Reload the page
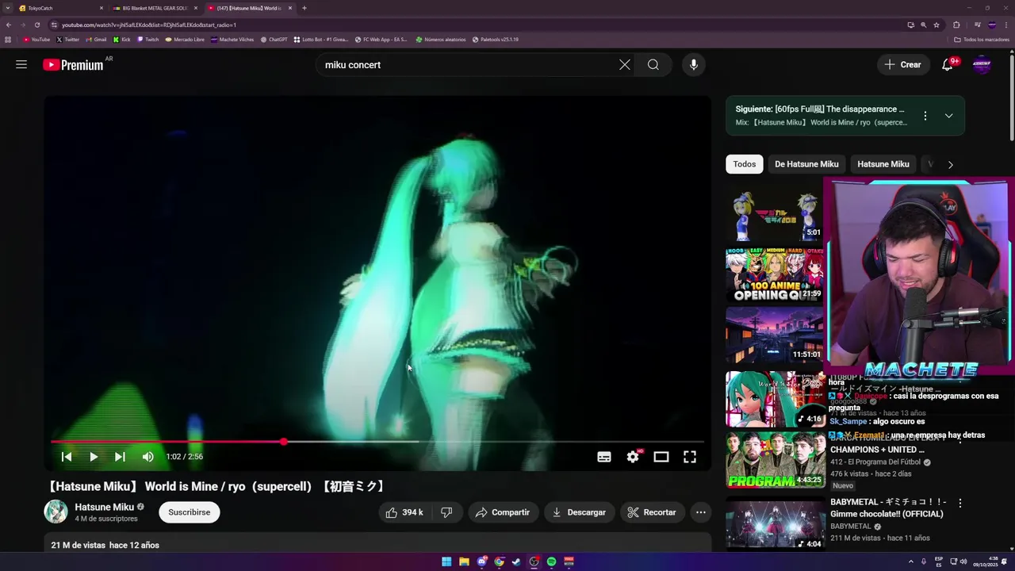This screenshot has width=1015, height=571. pyautogui.click(x=36, y=25)
